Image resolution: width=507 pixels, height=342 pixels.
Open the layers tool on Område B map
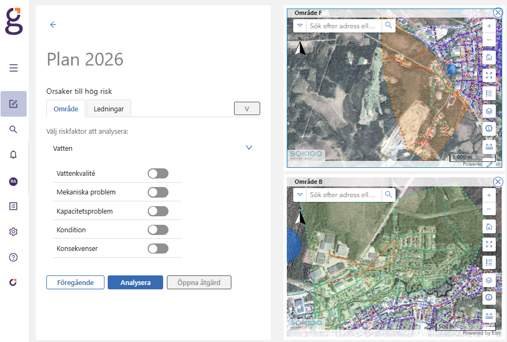click(x=489, y=280)
